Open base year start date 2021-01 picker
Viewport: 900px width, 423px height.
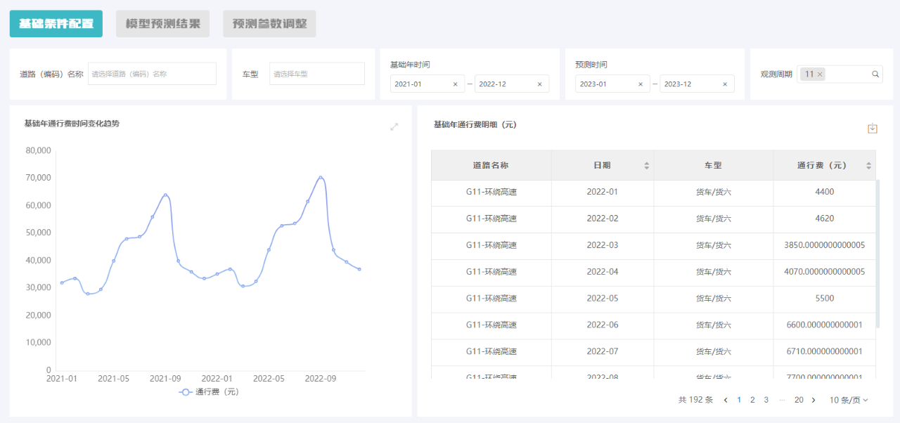coord(427,84)
